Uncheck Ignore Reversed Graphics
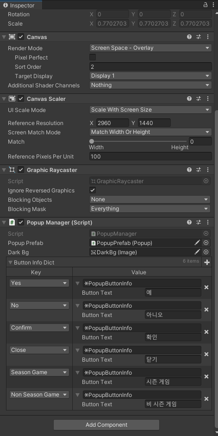218x436 pixels. (x=93, y=190)
